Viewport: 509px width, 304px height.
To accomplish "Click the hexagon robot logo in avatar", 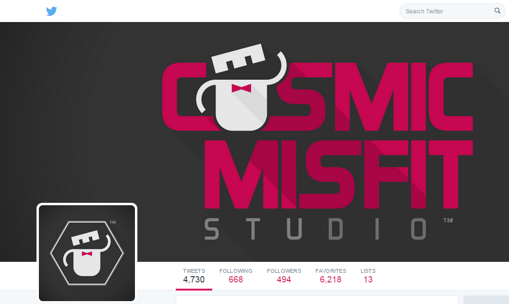I will coord(86,253).
